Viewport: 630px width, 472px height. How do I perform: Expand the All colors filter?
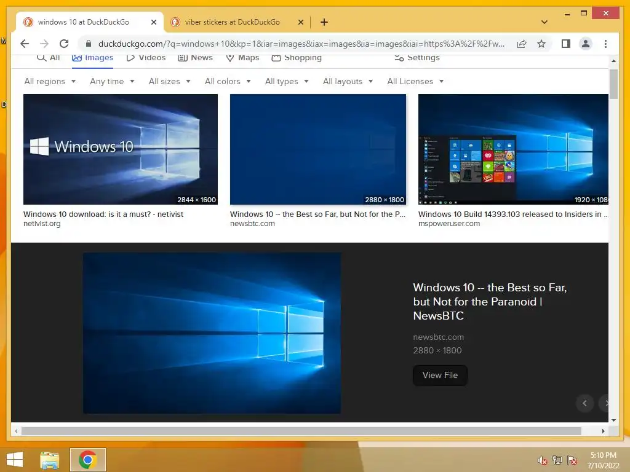tap(228, 82)
